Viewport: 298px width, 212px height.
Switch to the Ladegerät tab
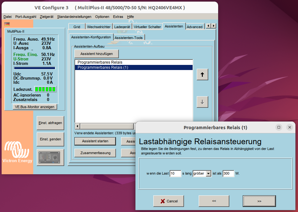(x=122, y=27)
